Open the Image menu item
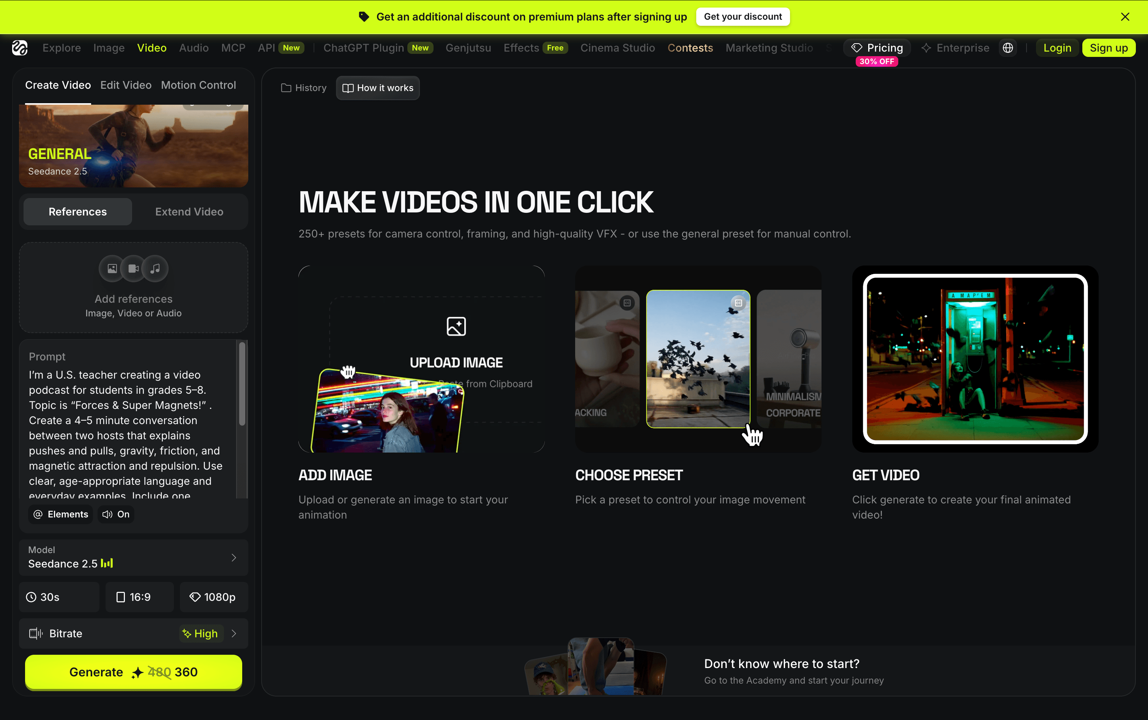Viewport: 1148px width, 720px height. tap(109, 48)
